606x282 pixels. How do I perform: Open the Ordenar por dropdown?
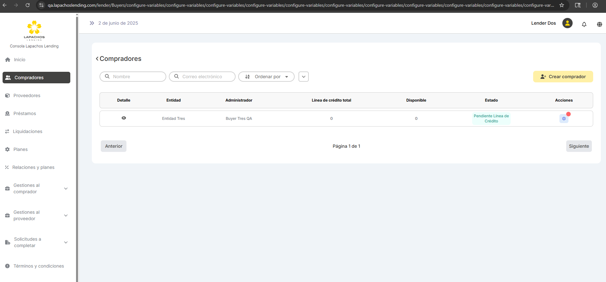coord(266,77)
